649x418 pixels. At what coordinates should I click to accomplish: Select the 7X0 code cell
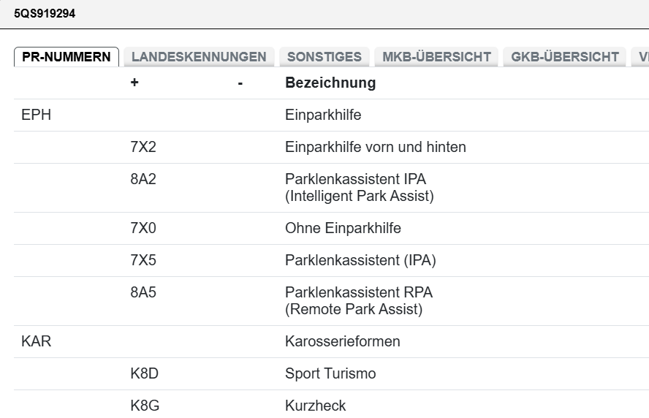click(143, 228)
